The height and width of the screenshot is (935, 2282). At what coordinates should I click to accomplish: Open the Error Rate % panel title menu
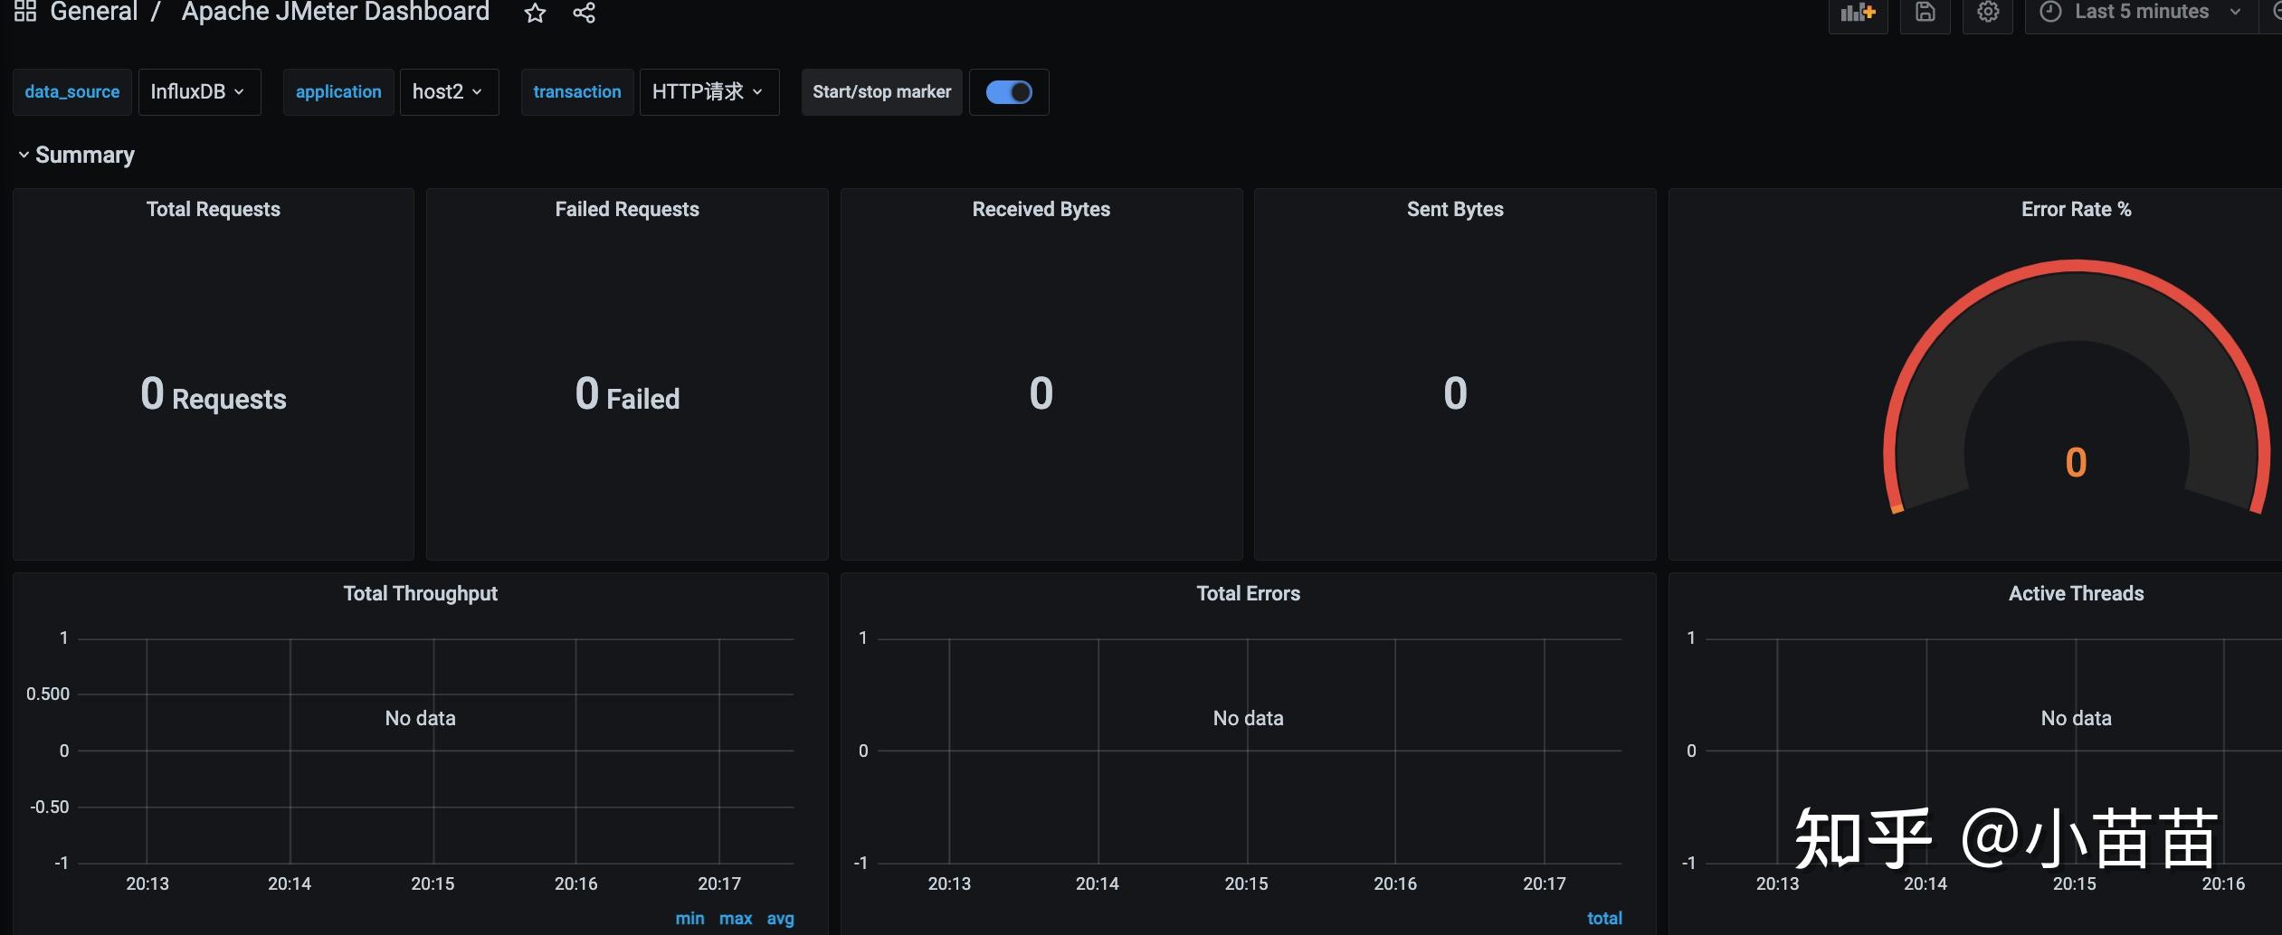coord(2077,210)
